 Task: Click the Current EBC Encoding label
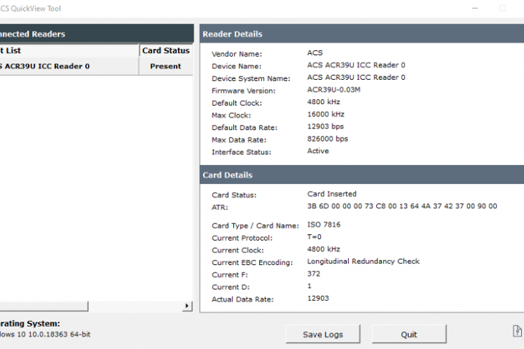coord(252,262)
